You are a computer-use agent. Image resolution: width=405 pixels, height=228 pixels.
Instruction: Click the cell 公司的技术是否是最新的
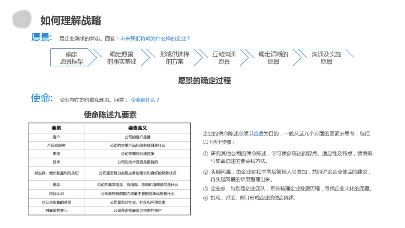click(x=138, y=162)
